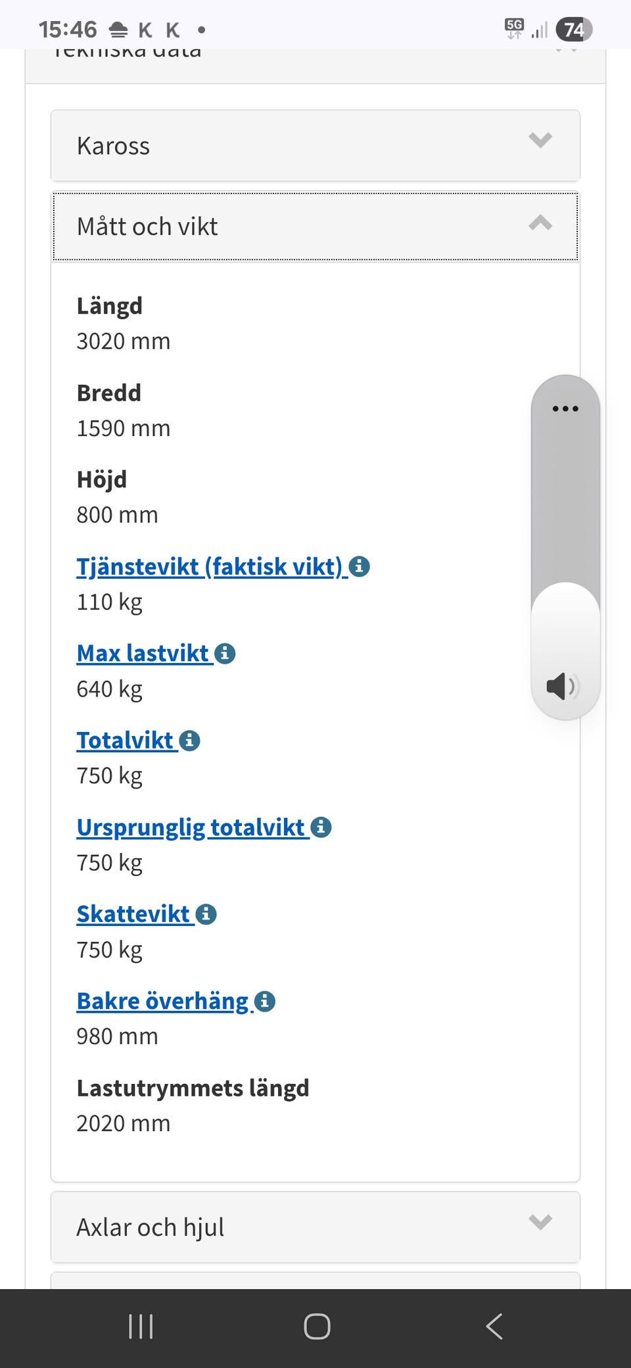Show info for Ursprunglig totalvikt icon

[x=321, y=827]
